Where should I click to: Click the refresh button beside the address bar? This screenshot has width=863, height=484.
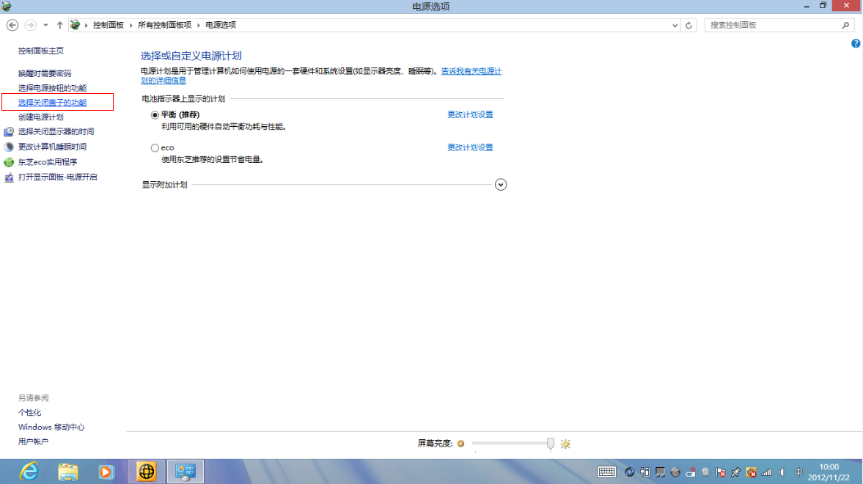pyautogui.click(x=689, y=25)
